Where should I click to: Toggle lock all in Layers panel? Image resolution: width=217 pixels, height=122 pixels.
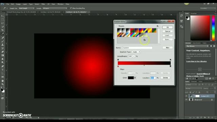199,92
